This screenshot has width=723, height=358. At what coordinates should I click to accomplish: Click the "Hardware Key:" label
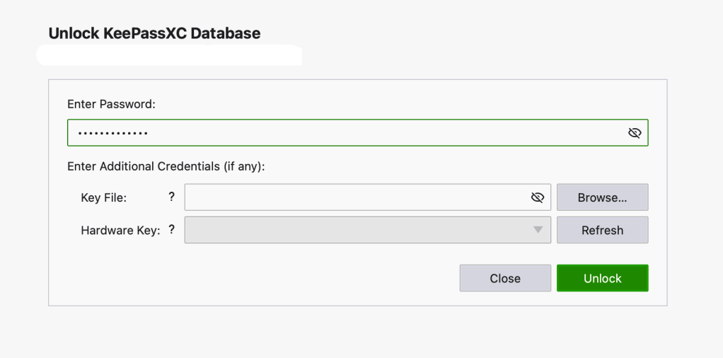[120, 231]
